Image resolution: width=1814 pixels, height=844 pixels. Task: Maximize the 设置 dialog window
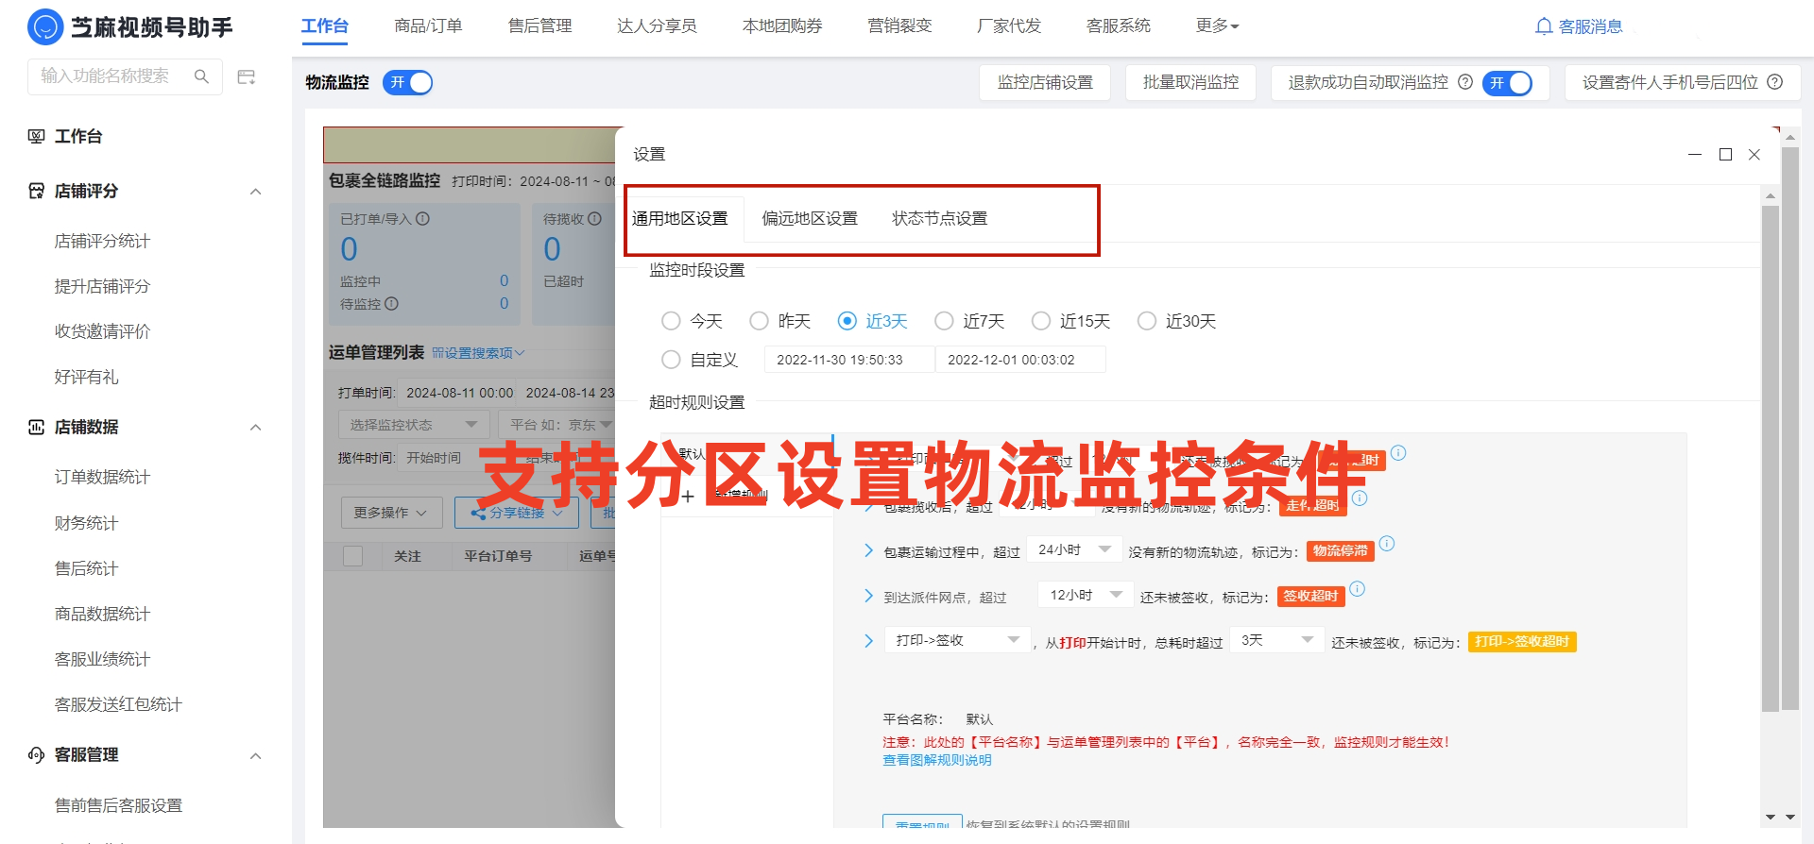1725,155
